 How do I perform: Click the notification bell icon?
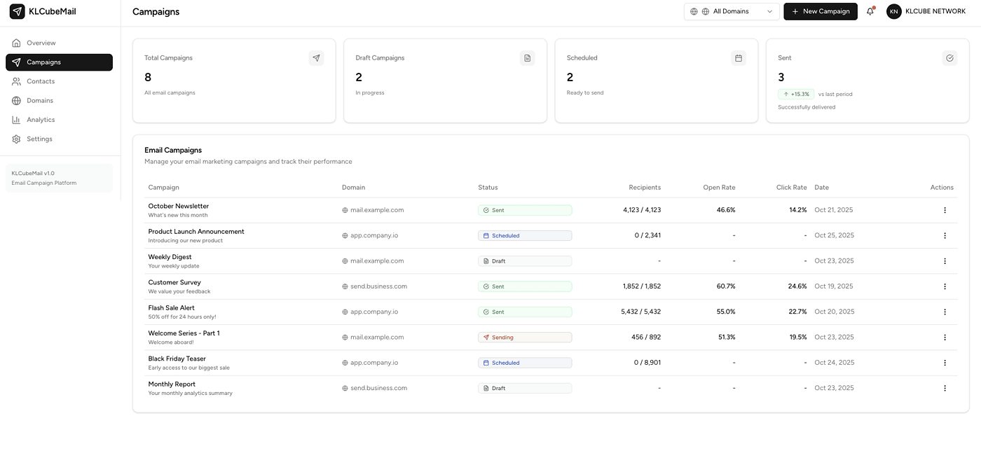[x=870, y=11]
